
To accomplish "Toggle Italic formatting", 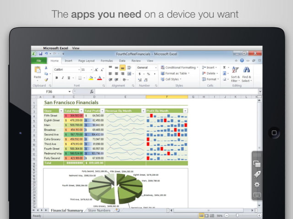I will pyautogui.click(x=63, y=78).
